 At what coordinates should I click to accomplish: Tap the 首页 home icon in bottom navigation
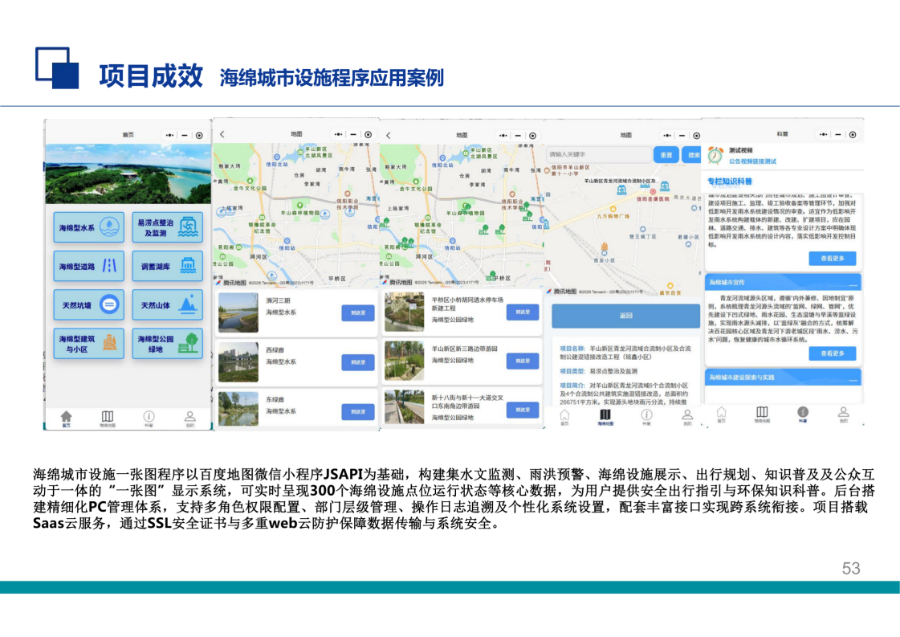(65, 416)
